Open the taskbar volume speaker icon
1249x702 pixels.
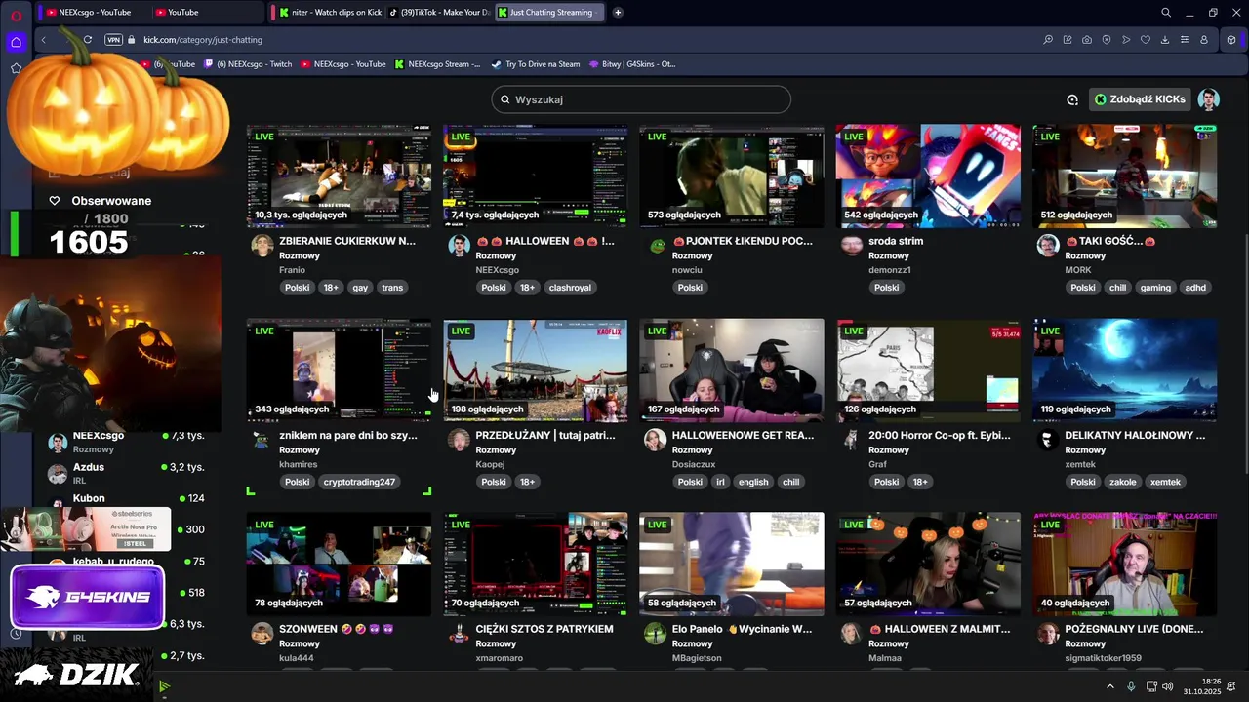click(x=1168, y=686)
